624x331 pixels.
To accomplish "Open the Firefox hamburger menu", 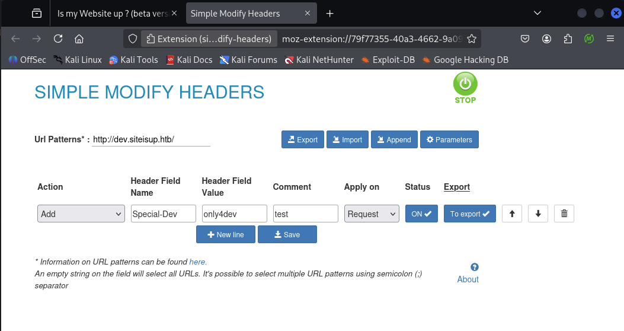I will [x=610, y=39].
